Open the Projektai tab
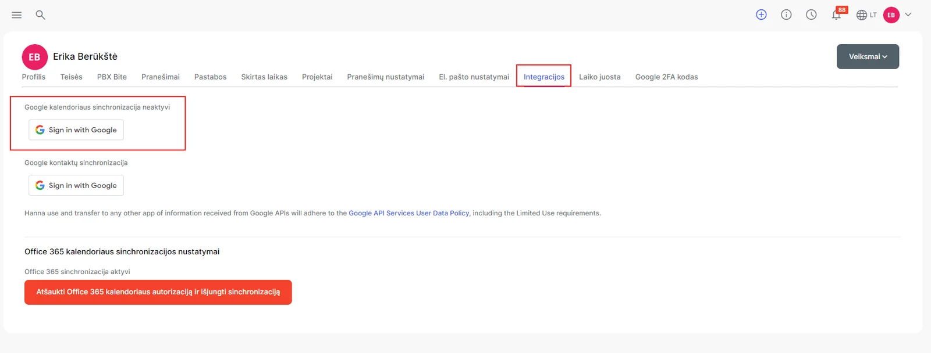Screen dimensions: 931x353 click(x=317, y=77)
